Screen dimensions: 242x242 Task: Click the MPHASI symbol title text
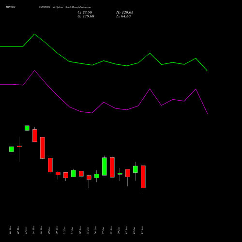(11, 7)
